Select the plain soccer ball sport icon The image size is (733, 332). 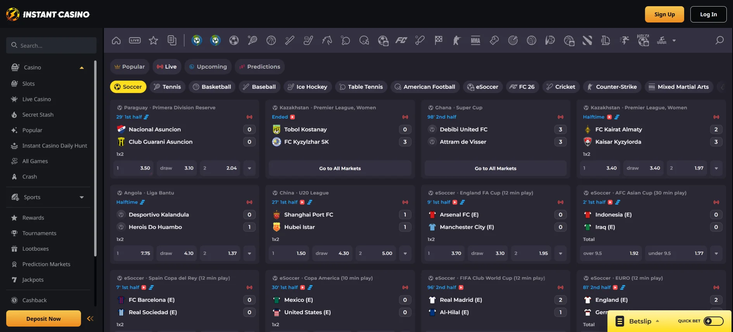tap(234, 40)
